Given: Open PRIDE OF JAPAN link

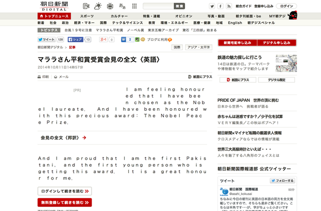Looking at the screenshot, I should (x=248, y=100).
